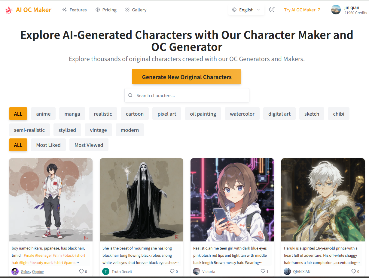Image resolution: width=369 pixels, height=278 pixels.
Task: Click heart icon on Victoria's anime girl card
Action: [x=263, y=271]
